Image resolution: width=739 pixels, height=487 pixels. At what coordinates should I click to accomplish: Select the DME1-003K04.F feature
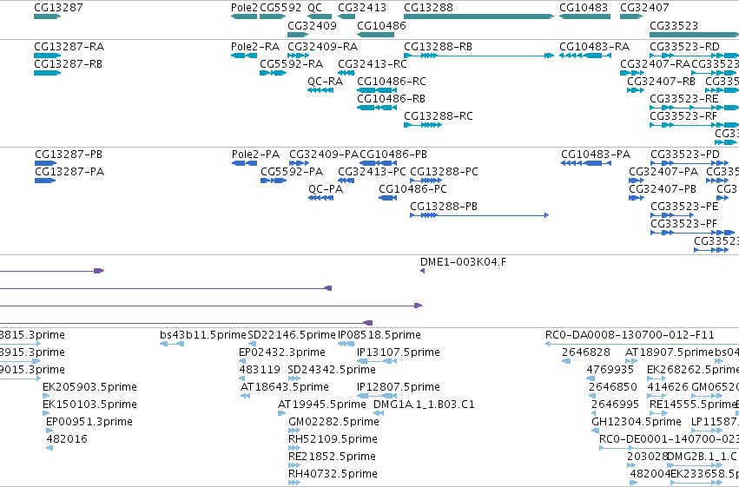464,262
